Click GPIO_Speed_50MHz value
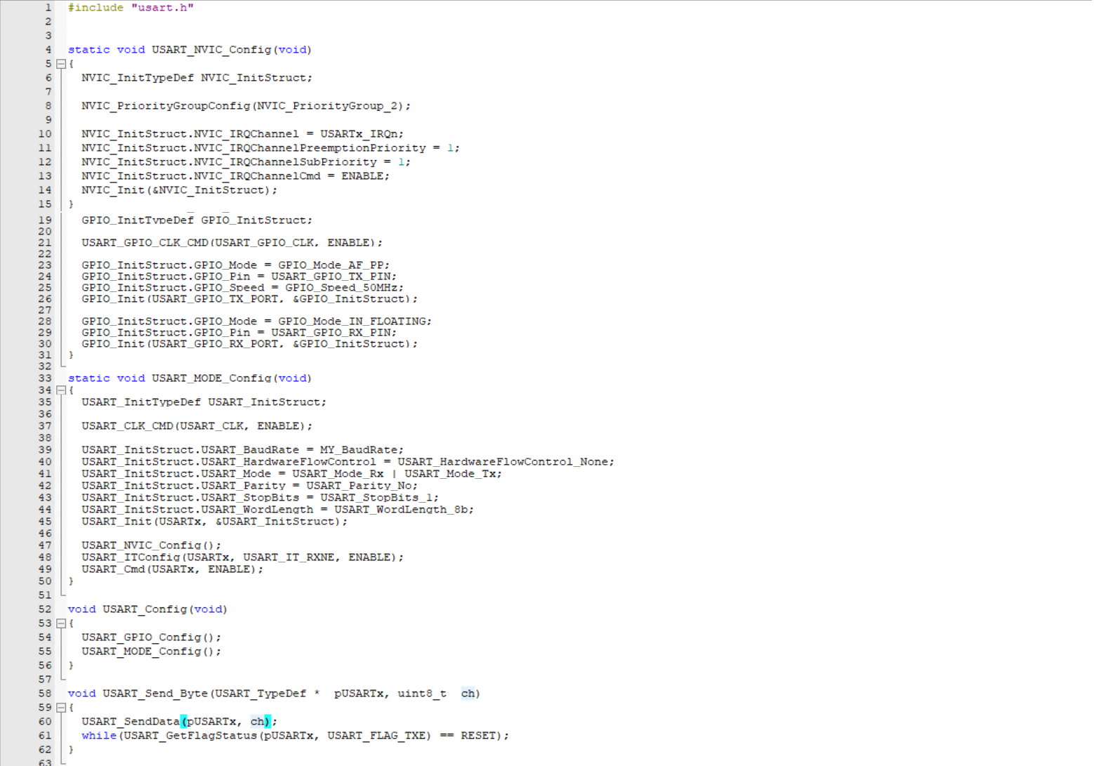1094x766 pixels. click(x=341, y=288)
